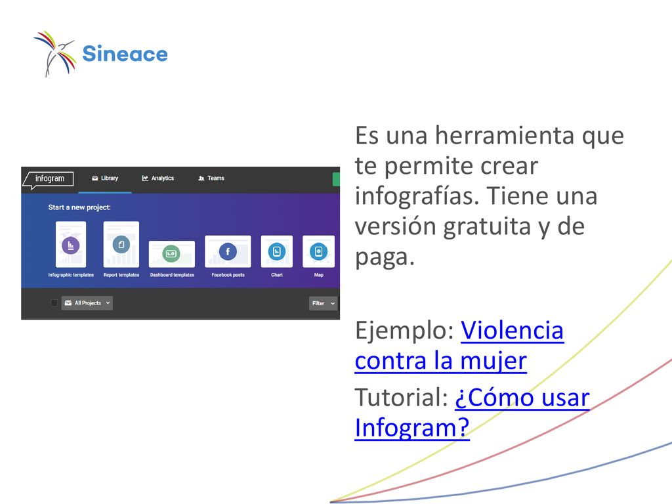Click the Report templates document icon

point(121,245)
